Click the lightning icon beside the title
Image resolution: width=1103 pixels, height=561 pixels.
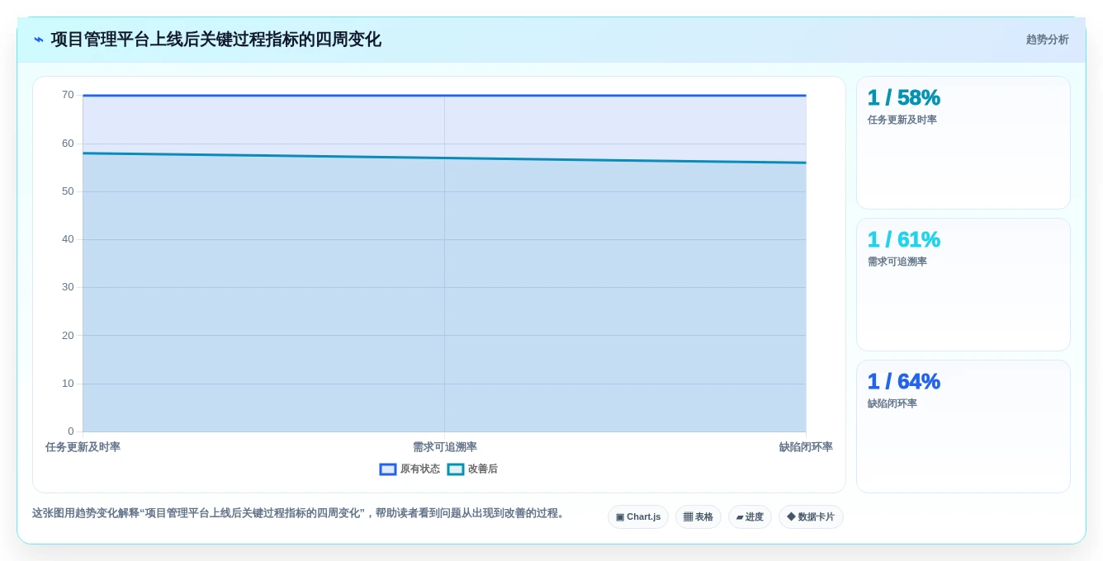(39, 40)
